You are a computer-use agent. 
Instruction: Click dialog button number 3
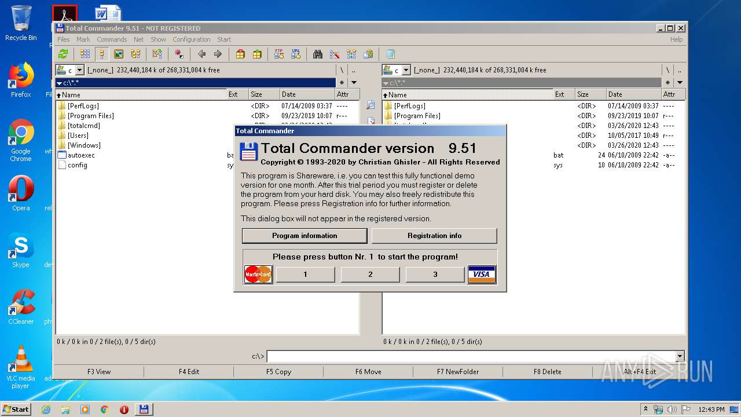[435, 275]
